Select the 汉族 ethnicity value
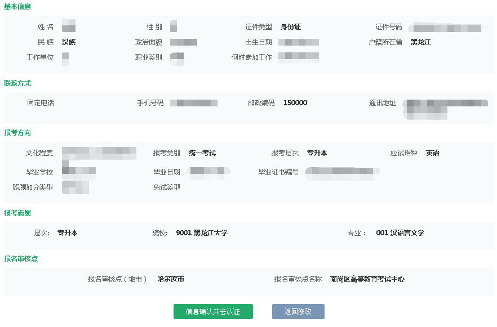The width and height of the screenshot is (497, 327). [x=69, y=42]
